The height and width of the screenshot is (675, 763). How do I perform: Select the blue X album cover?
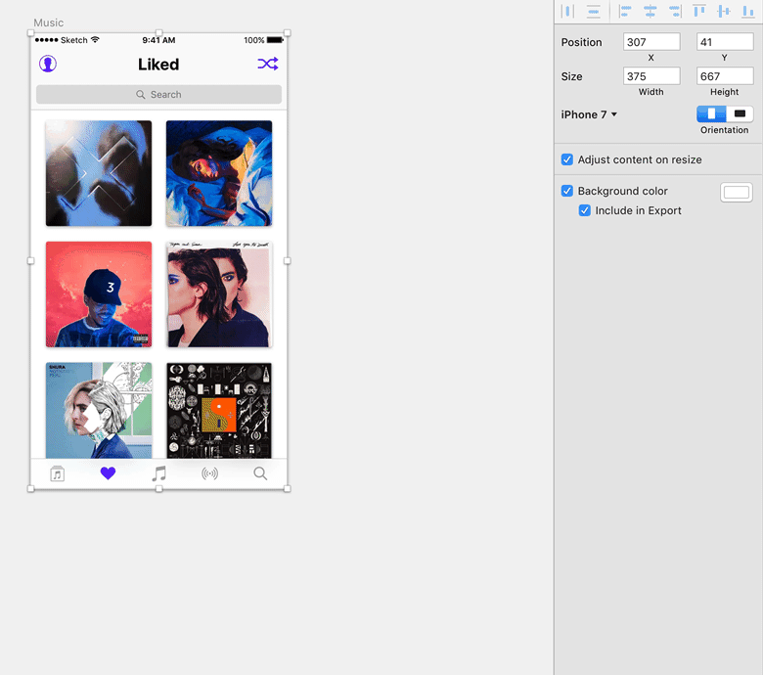pos(99,173)
